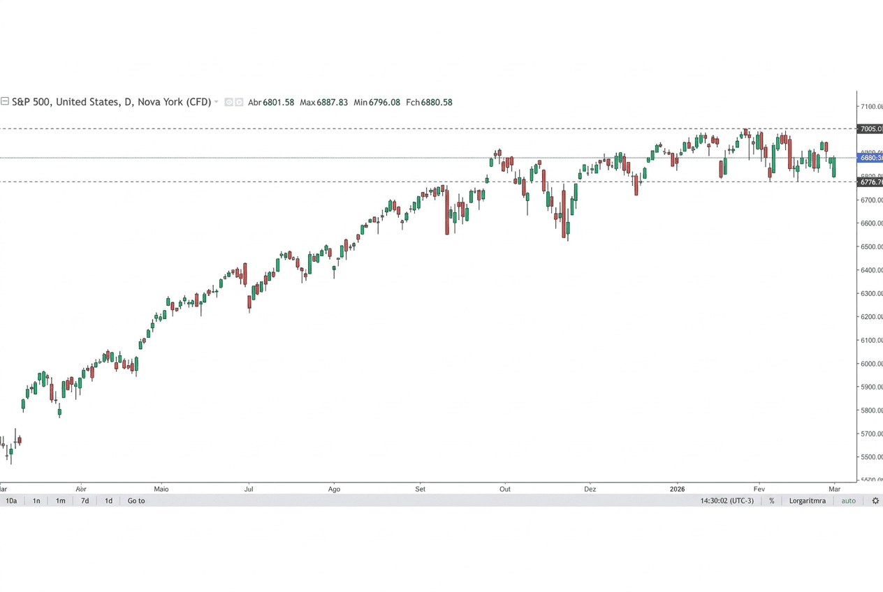Viewport: 883px width, 592px height.
Task: Open dropdown arrow beside Nova York (CFD)
Action: [217, 103]
